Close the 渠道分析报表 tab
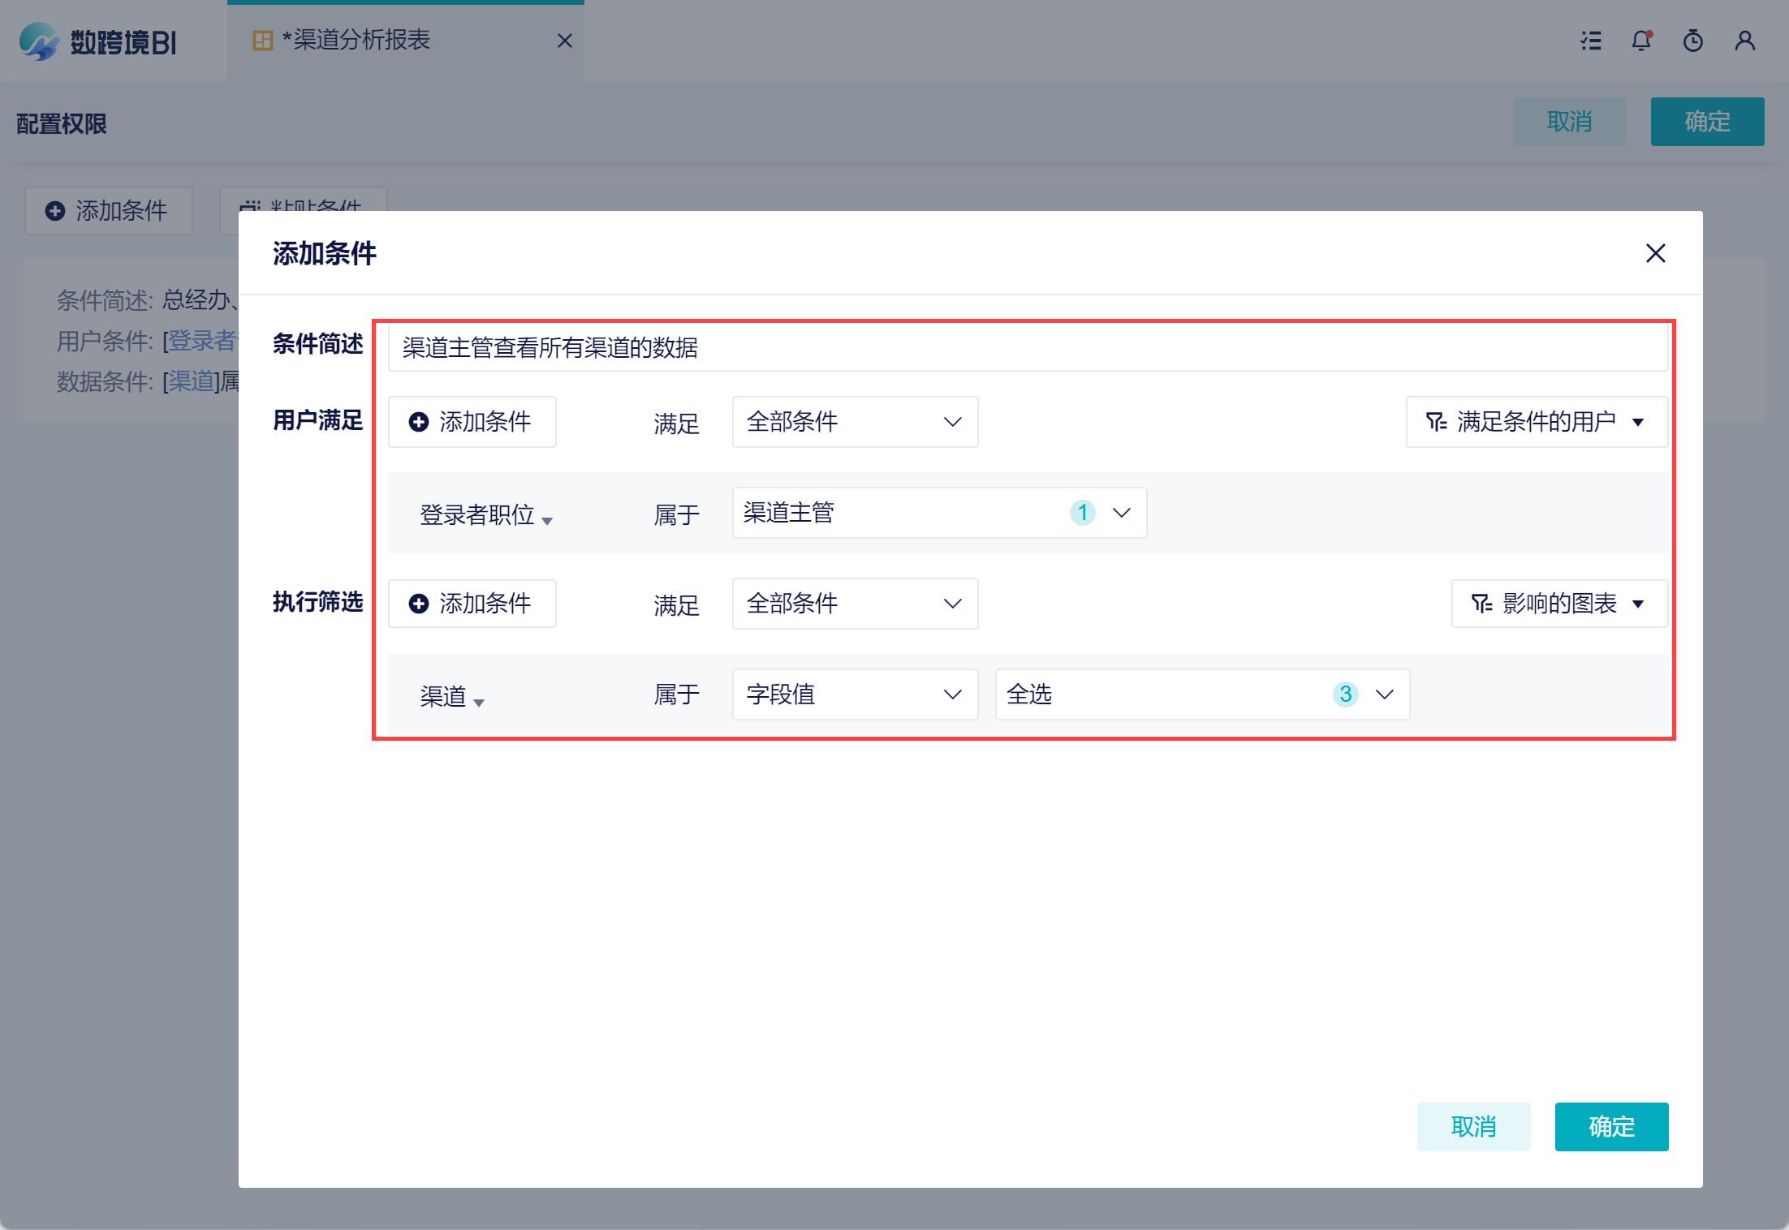This screenshot has width=1789, height=1230. pyautogui.click(x=565, y=41)
